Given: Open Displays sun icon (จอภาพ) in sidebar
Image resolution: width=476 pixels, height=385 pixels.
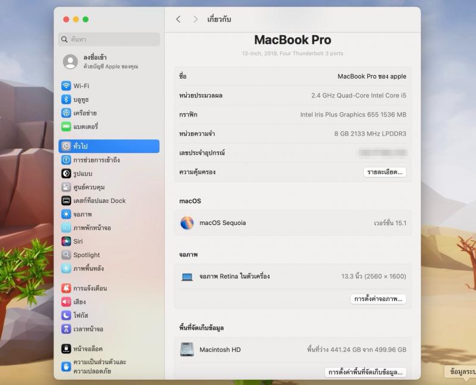Looking at the screenshot, I should (x=66, y=214).
